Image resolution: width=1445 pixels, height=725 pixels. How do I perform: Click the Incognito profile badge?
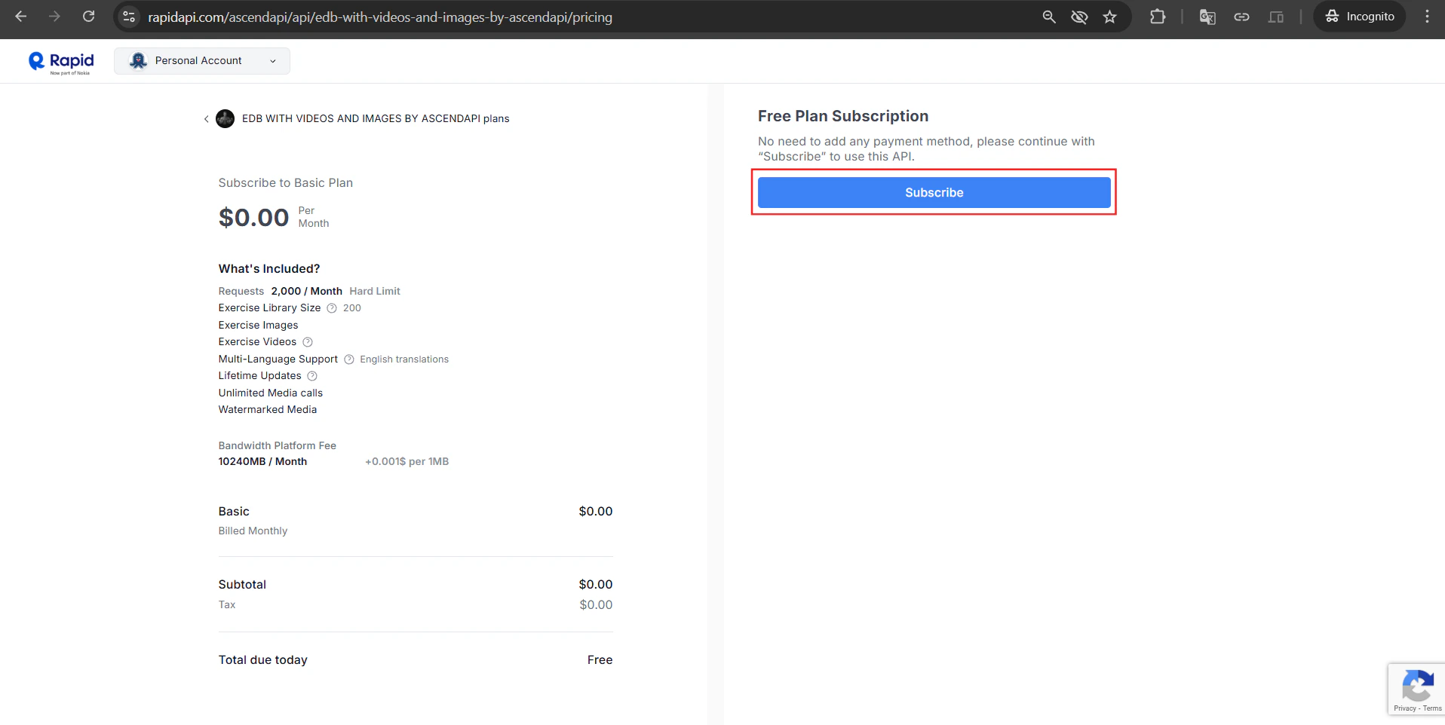(1359, 16)
